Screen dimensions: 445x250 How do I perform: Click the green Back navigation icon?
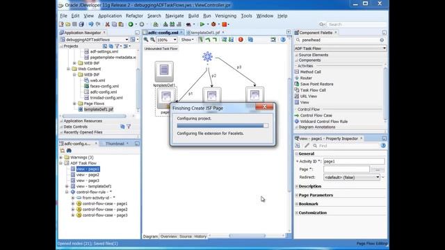131,24
